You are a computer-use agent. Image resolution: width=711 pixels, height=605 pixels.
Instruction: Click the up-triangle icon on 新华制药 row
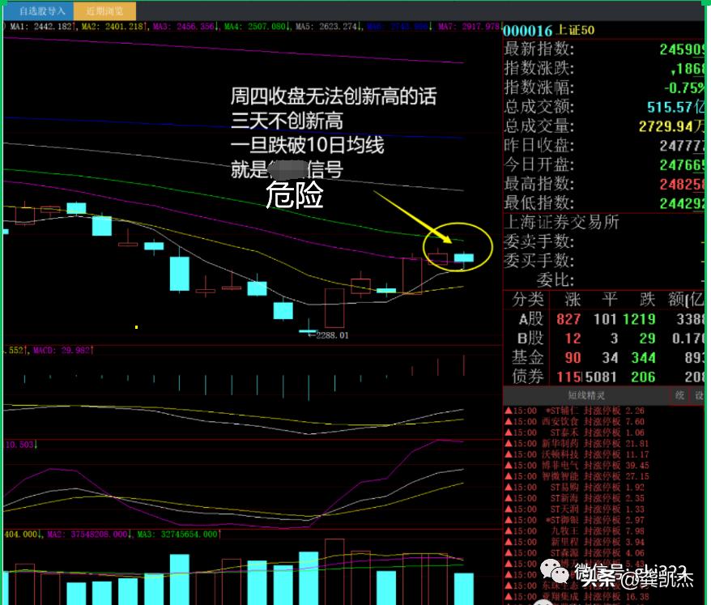[x=509, y=444]
